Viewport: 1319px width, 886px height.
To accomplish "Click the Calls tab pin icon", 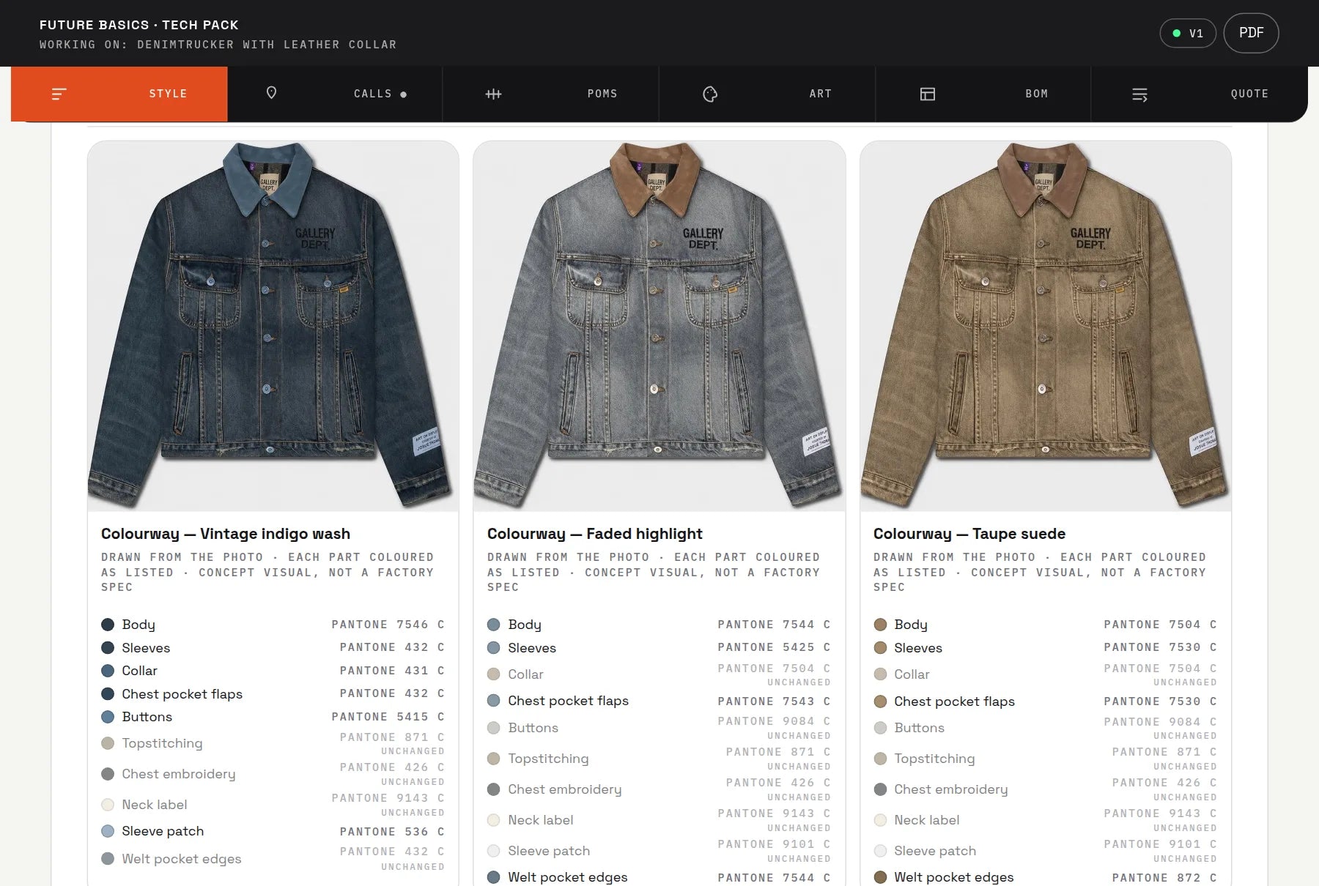I will pyautogui.click(x=271, y=93).
